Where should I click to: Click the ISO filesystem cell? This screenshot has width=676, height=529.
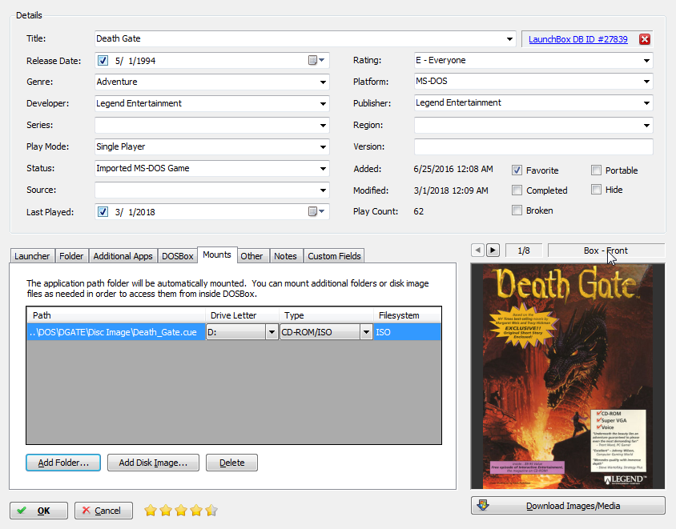[x=407, y=332]
